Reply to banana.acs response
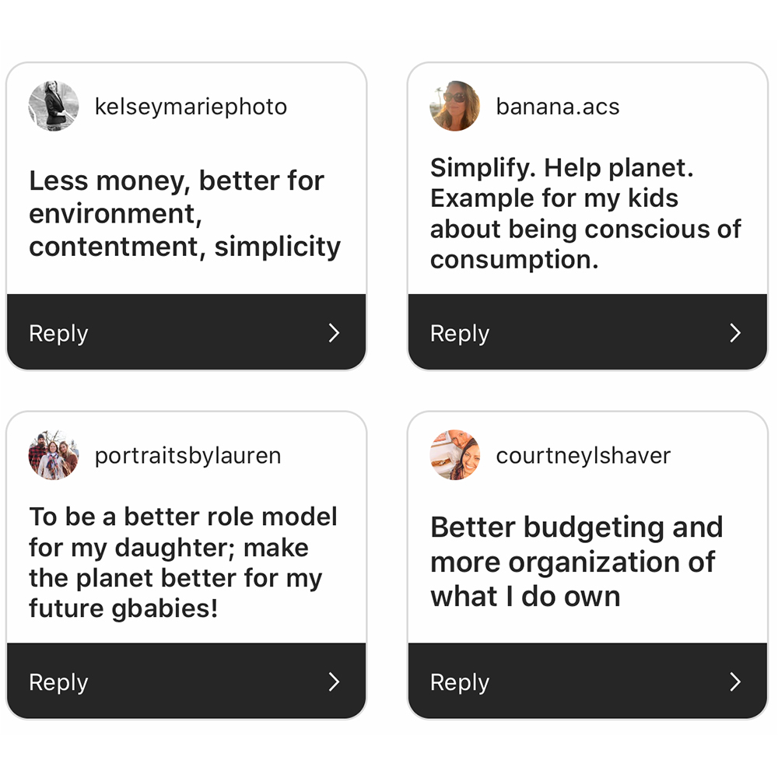Screen dimensions: 778x778 point(587,332)
